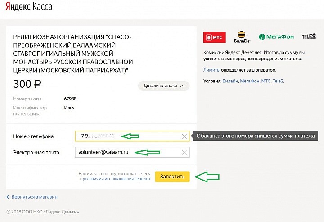324x222 pixels.
Task: Click the Номер заказа label
Action: click(x=27, y=99)
